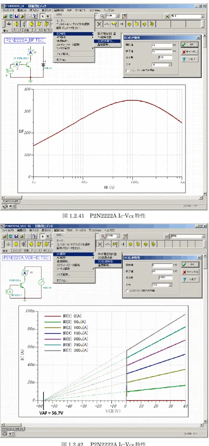The image size is (209, 446).
Task: Click IB[4] 150u[A] legend entry
Action: coord(67,333)
